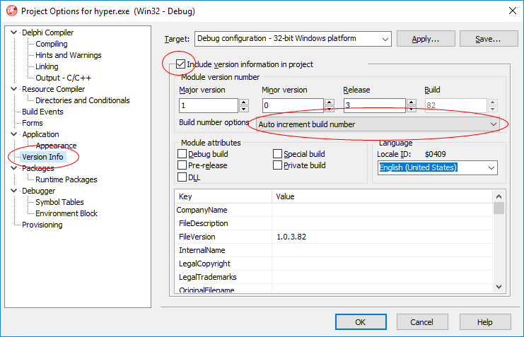524x337 pixels.
Task: Enable the Private build checkbox
Action: click(278, 165)
